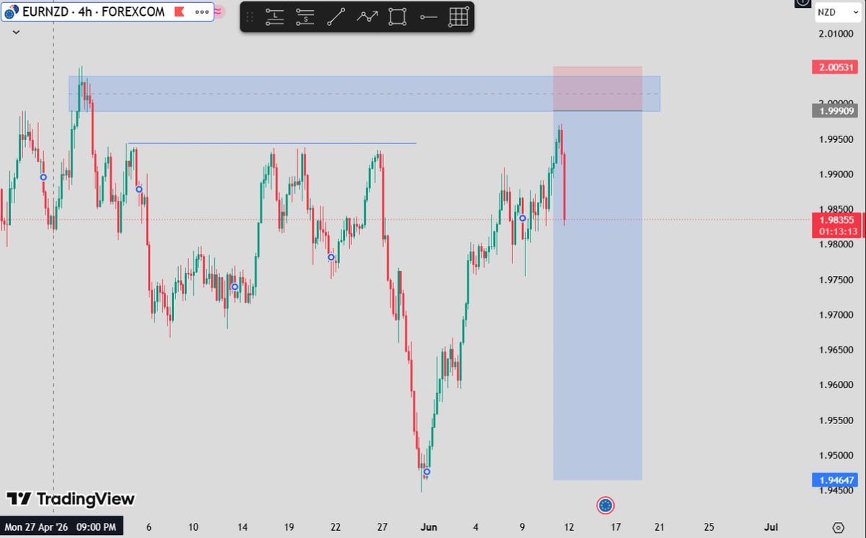
Task: Click the current price label 1.98355
Action: click(837, 219)
